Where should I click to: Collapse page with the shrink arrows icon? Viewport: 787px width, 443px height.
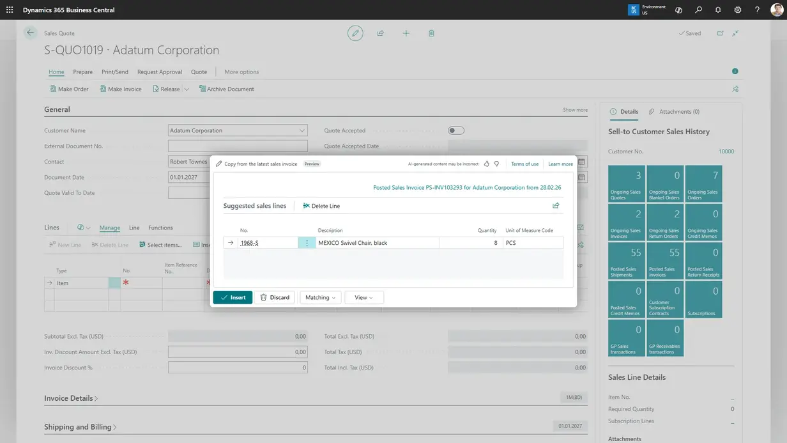point(736,33)
